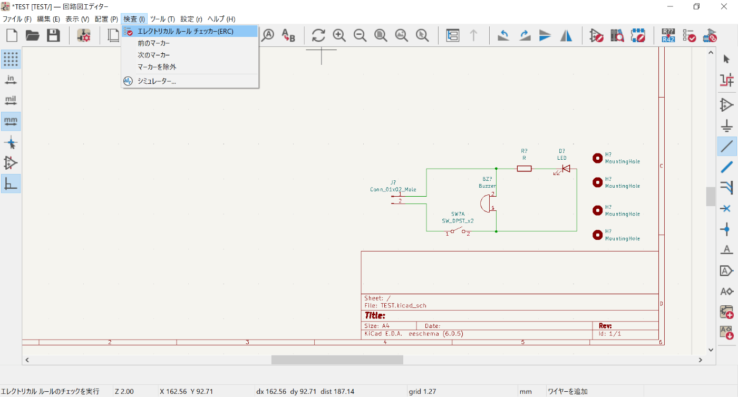Switch units to inches

[11, 80]
